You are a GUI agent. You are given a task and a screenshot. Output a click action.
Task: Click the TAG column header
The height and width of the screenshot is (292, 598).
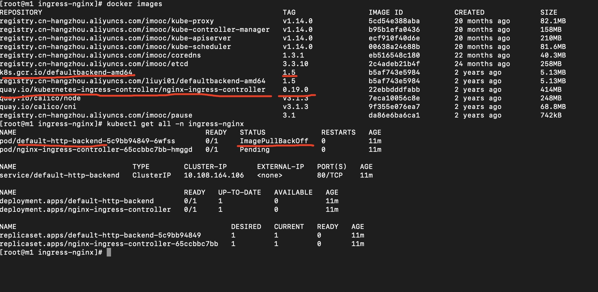point(289,13)
